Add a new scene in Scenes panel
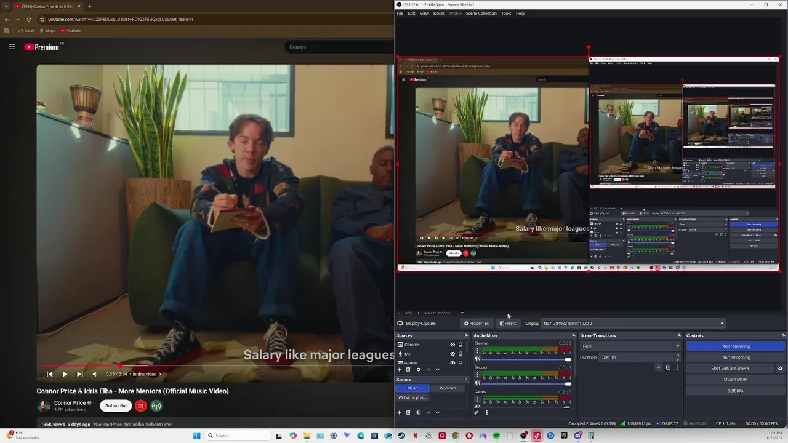This screenshot has width=788, height=443. 399,412
